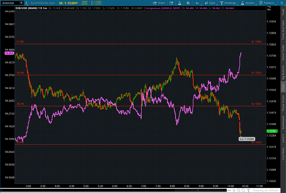Open the Drawings menu
Image resolution: width=286 pixels, height=193 pixels.
pyautogui.click(x=228, y=3)
